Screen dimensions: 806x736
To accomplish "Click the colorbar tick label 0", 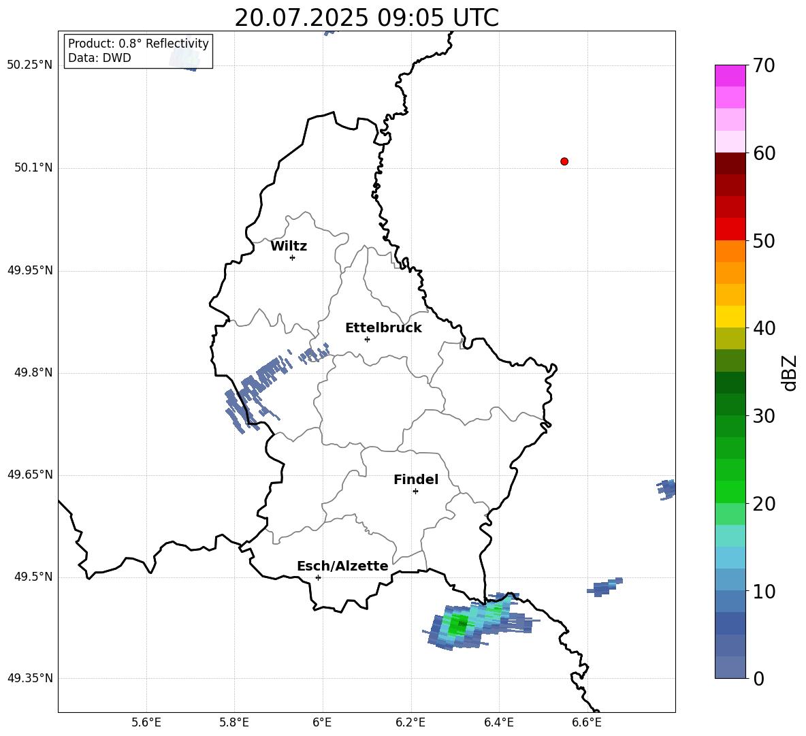I will (759, 679).
